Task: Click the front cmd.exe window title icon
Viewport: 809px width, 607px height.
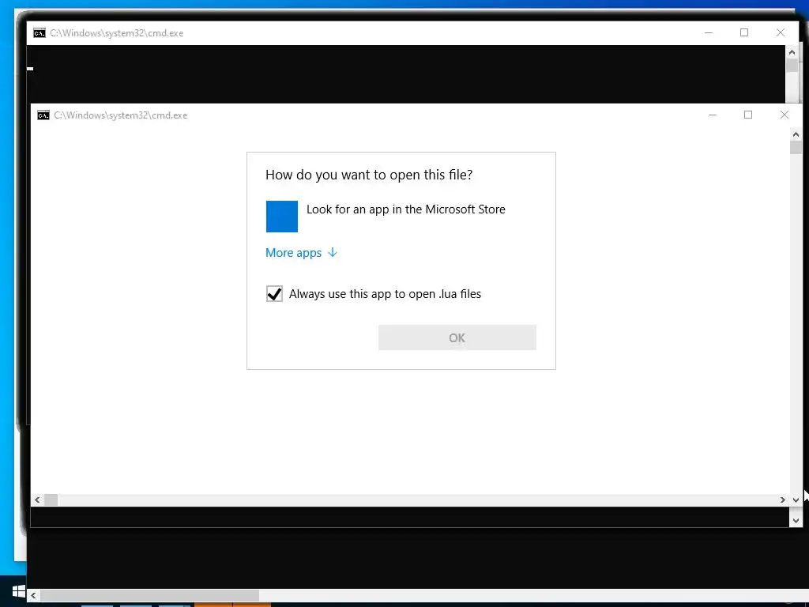Action: pyautogui.click(x=43, y=115)
